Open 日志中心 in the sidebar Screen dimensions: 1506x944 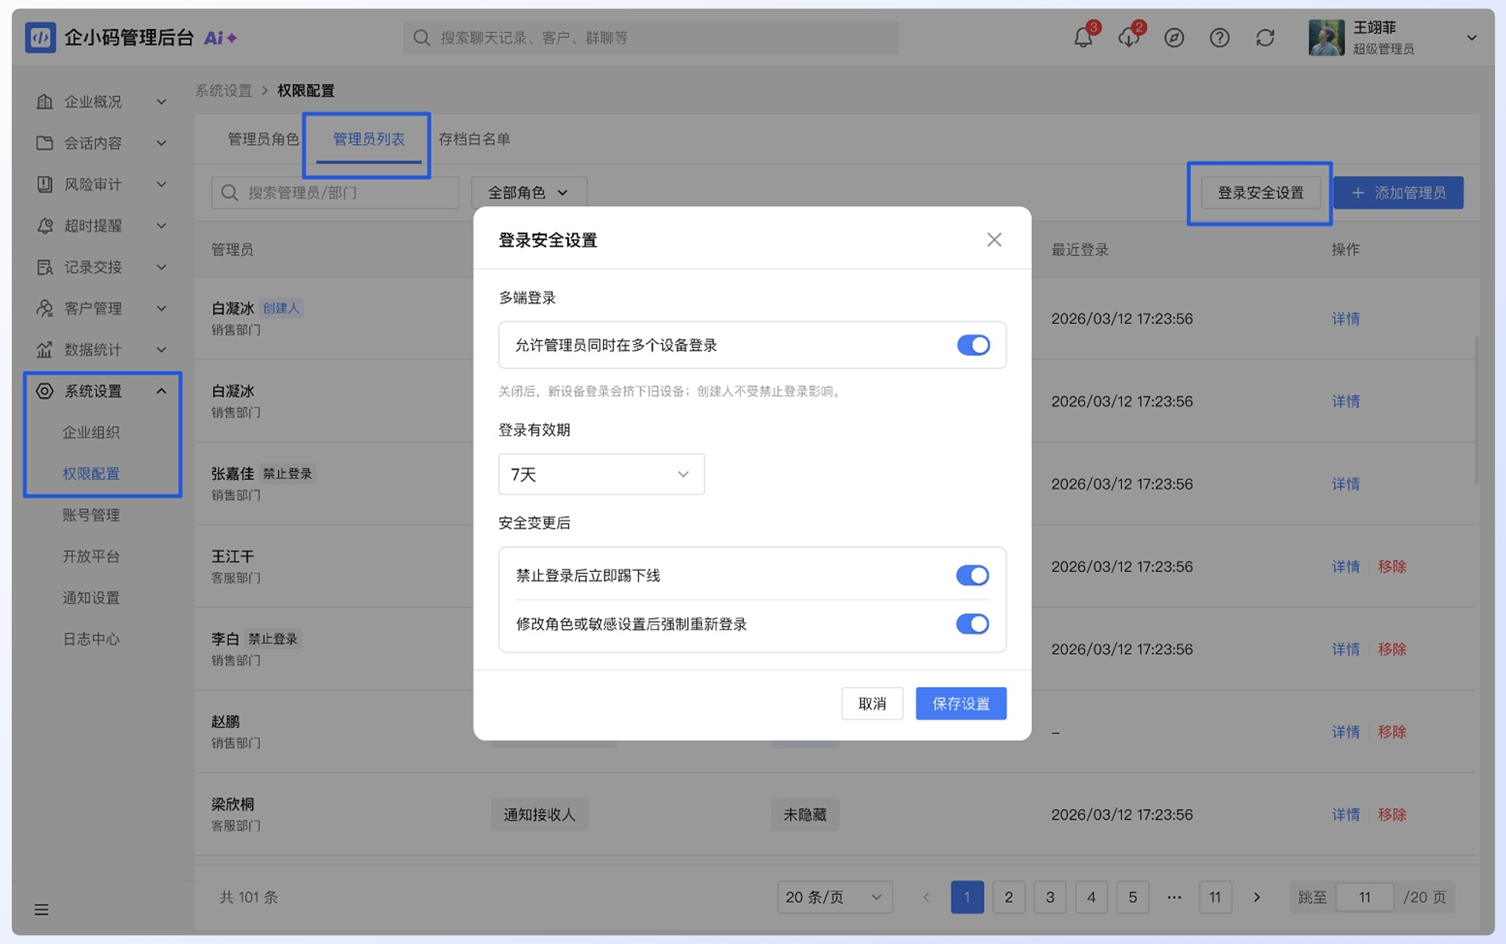coord(91,639)
